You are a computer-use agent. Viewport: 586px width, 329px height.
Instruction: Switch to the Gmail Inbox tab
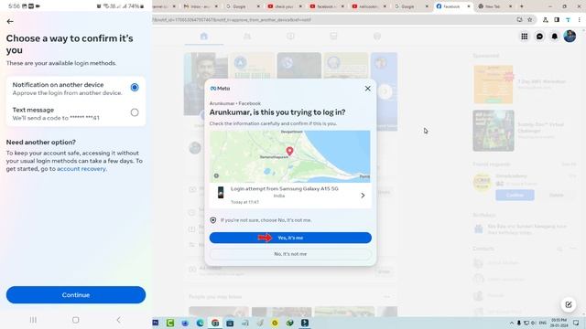click(x=201, y=6)
